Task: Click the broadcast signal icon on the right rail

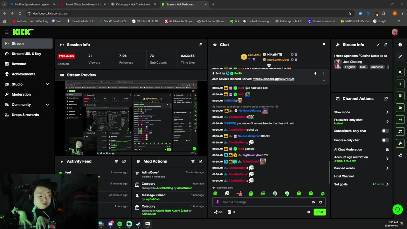Action: (400, 120)
